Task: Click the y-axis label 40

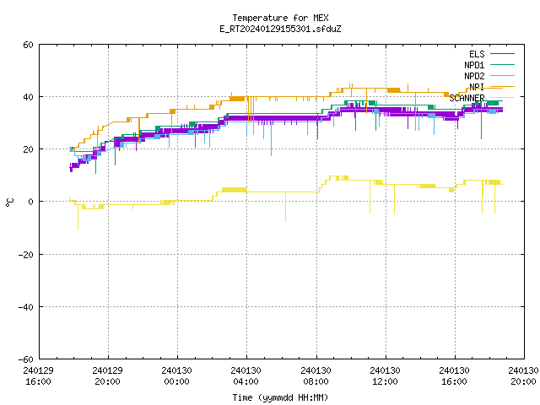Action: (28, 97)
